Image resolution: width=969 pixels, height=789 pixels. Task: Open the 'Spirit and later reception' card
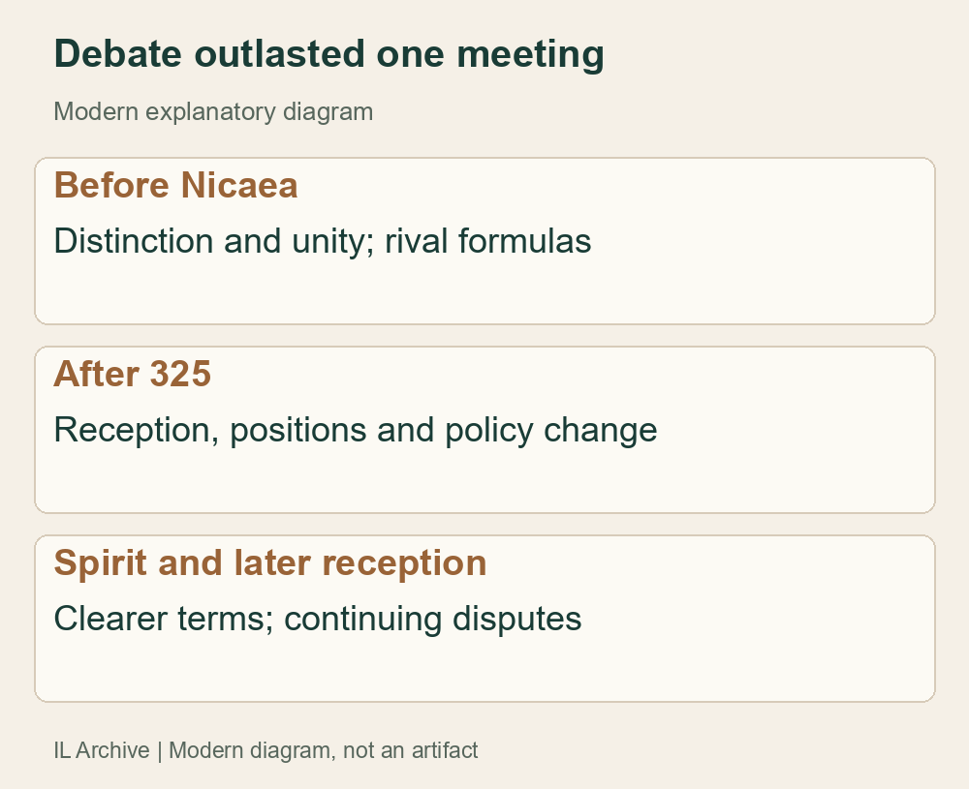coord(484,619)
